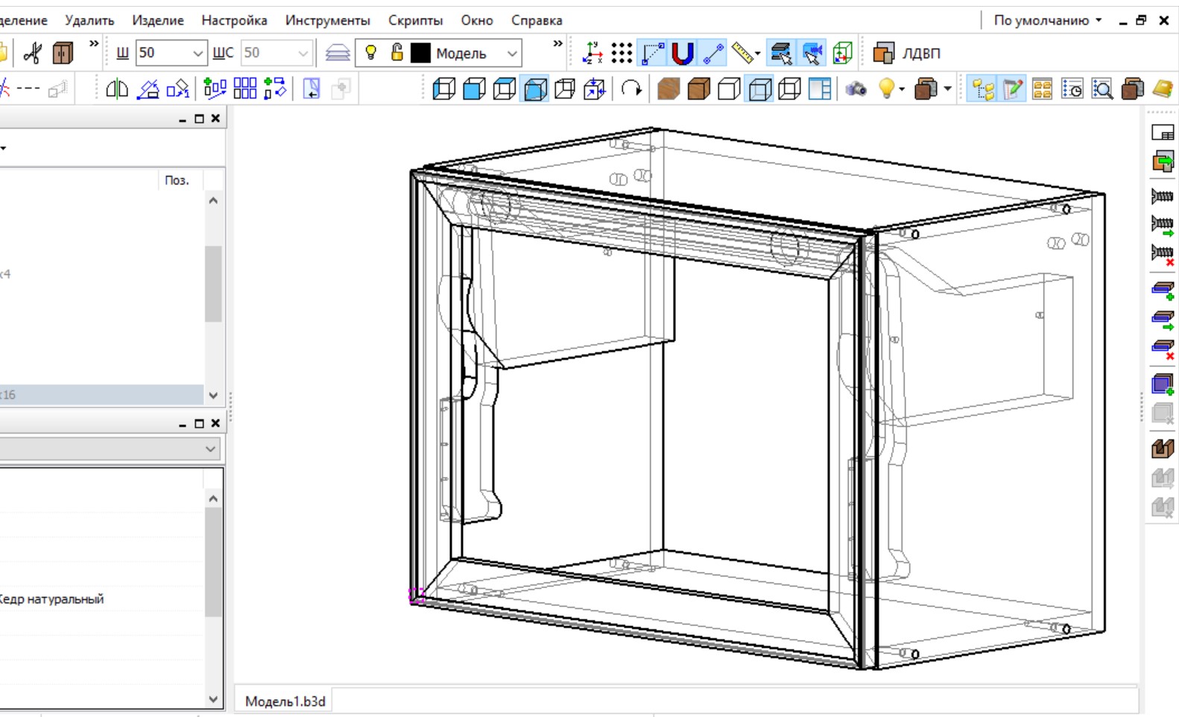The image size is (1179, 717).
Task: Toggle the magnet snap mode
Action: [682, 53]
